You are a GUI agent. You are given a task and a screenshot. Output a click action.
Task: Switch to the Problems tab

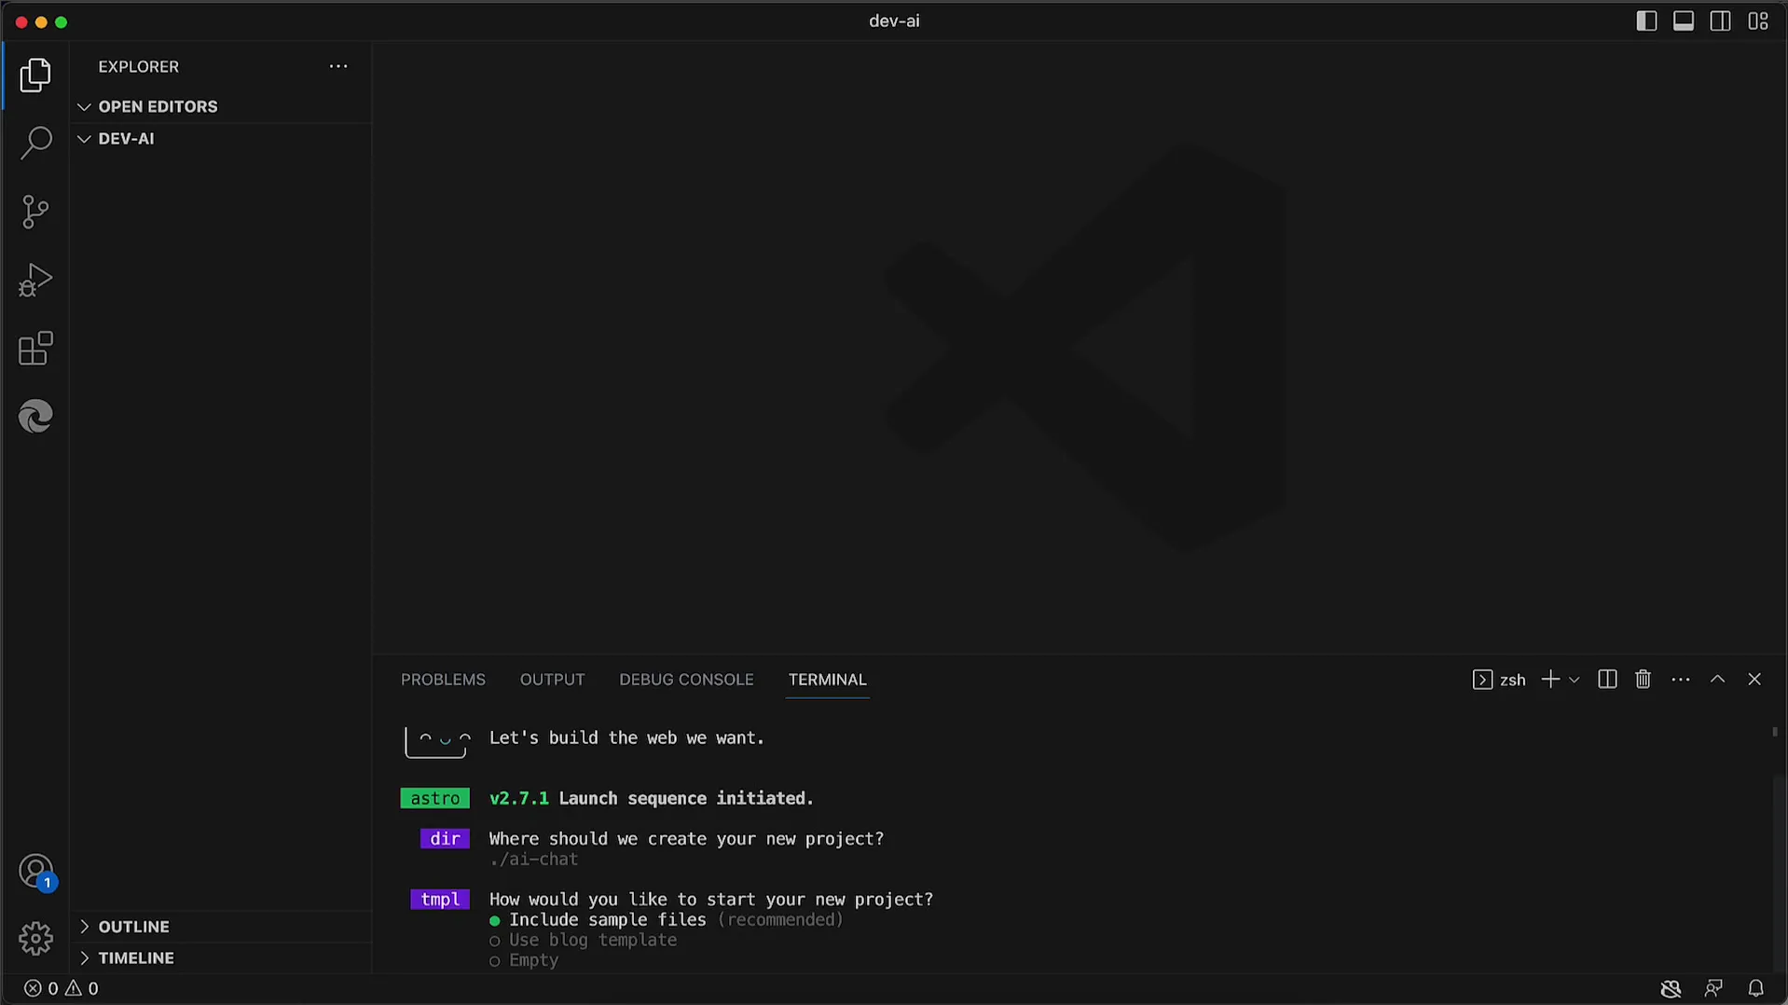(x=443, y=680)
